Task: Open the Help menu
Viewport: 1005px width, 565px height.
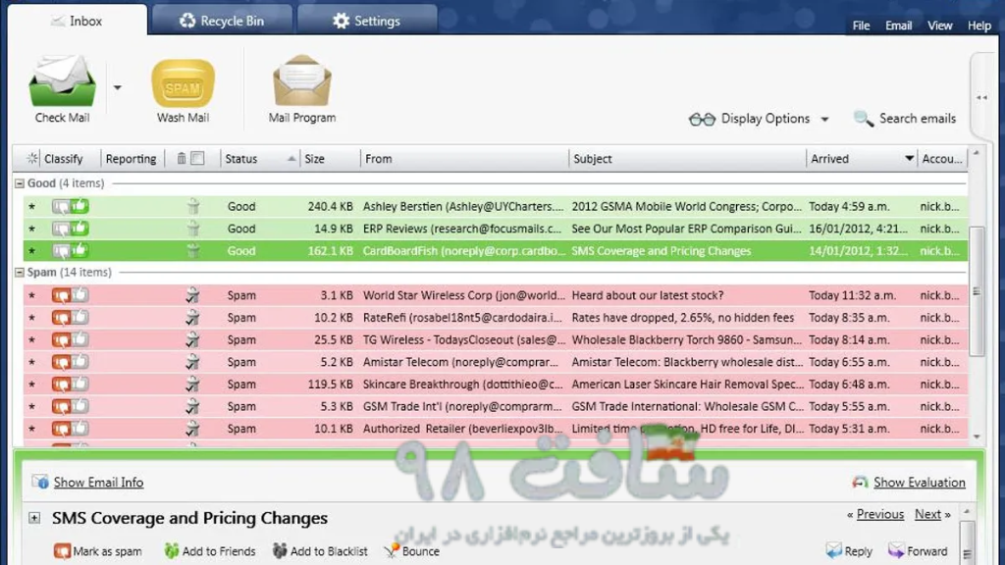Action: point(979,26)
